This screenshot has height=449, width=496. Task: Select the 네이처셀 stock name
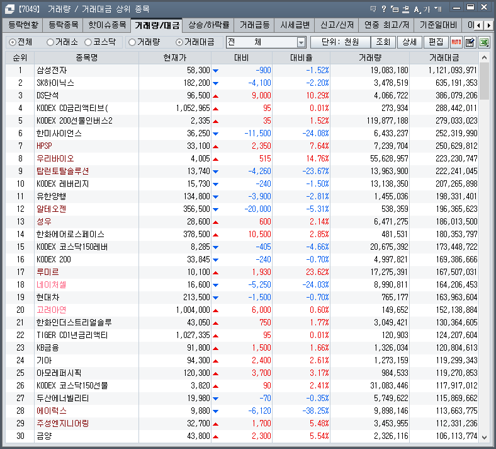51,285
